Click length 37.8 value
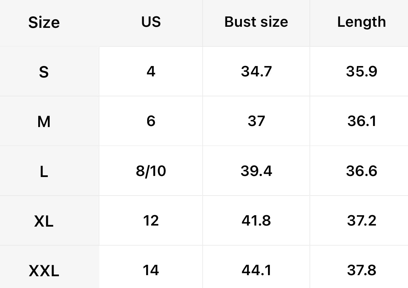 [361, 270]
